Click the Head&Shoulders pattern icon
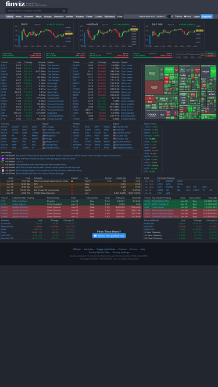Image resolution: width=218 pixels, height=387 pixels. click(x=115, y=147)
